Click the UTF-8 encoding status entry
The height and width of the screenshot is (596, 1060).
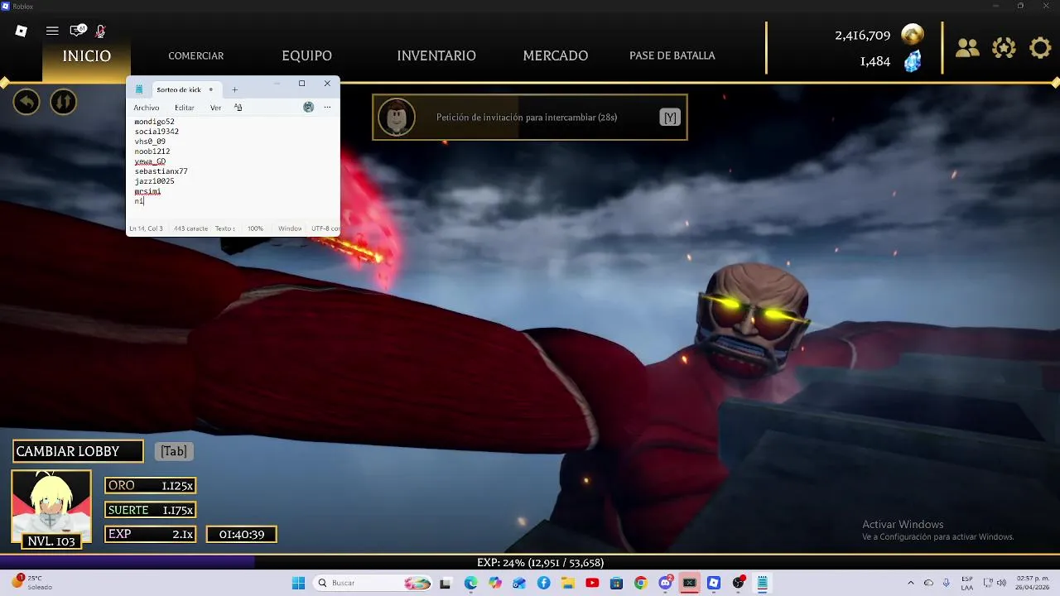pos(325,228)
